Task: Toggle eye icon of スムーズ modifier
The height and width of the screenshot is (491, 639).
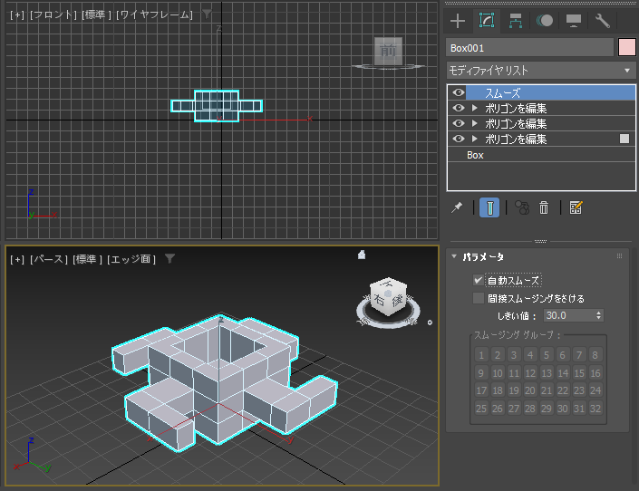Action: (x=459, y=92)
